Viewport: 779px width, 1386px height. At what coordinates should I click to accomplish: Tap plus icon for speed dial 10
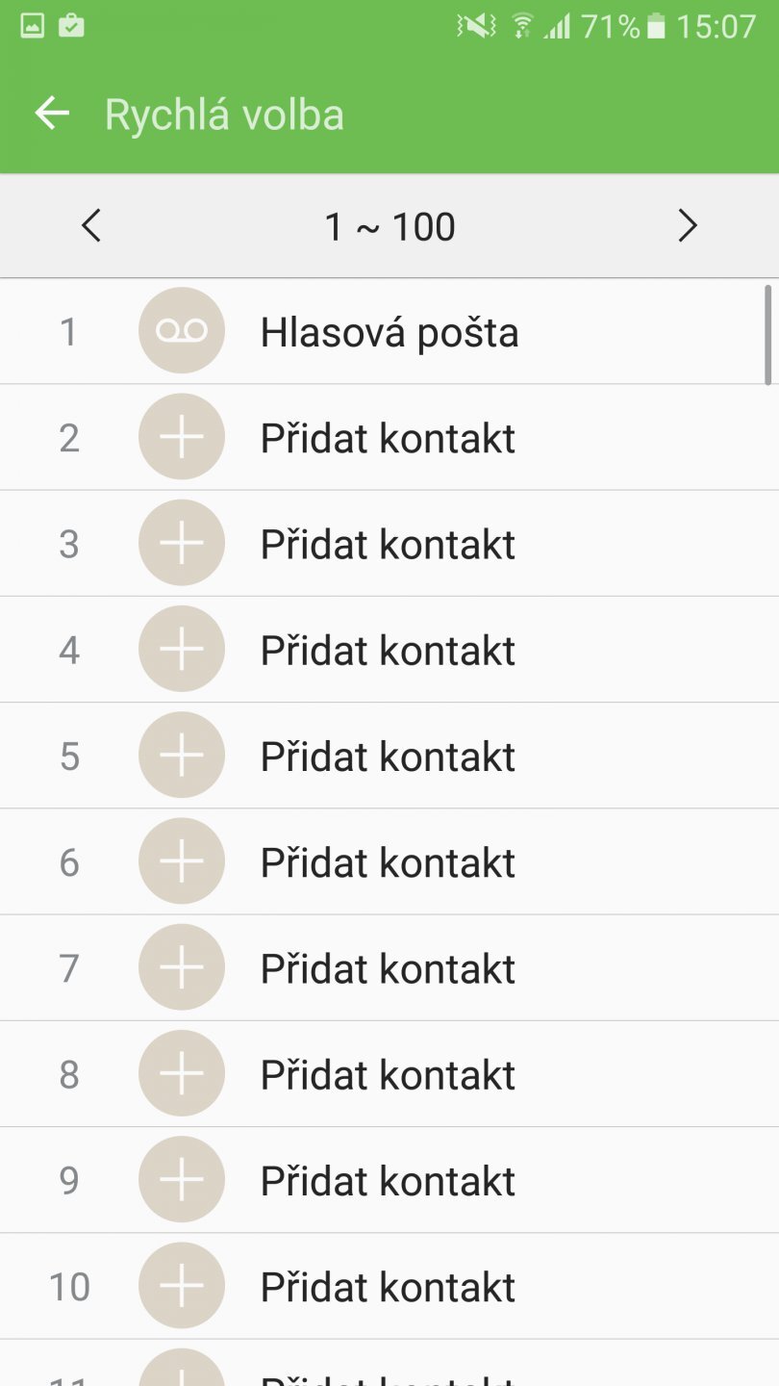click(x=182, y=1286)
